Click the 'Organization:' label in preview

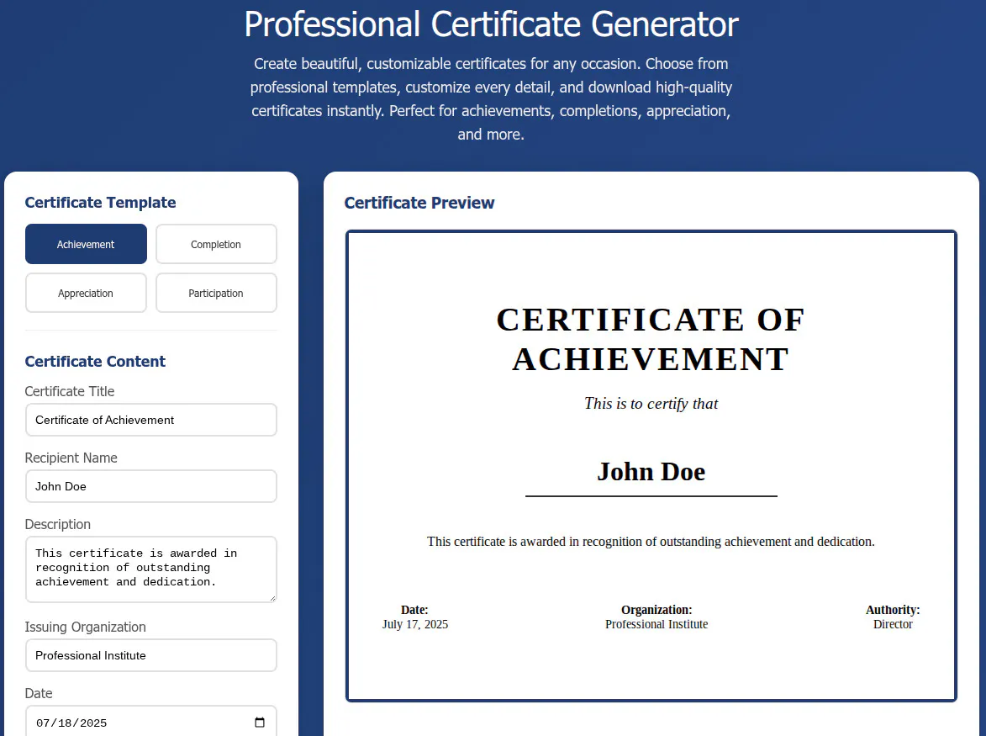pyautogui.click(x=656, y=610)
